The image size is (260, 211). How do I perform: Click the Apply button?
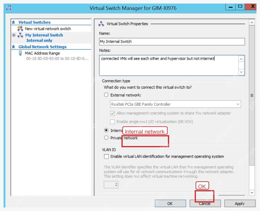(240, 204)
